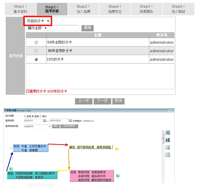Expand the 顯示全部 filter dropdown
Screen dimensions: 197x187
coord(37,28)
